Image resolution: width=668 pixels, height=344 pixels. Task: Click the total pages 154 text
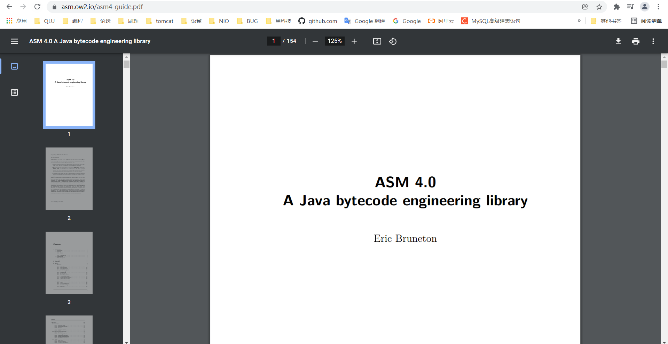point(291,41)
